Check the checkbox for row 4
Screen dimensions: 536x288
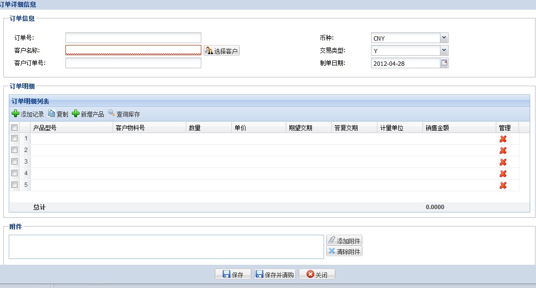coord(15,173)
